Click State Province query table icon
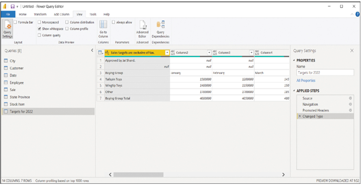The height and width of the screenshot is (185, 362). click(6, 97)
